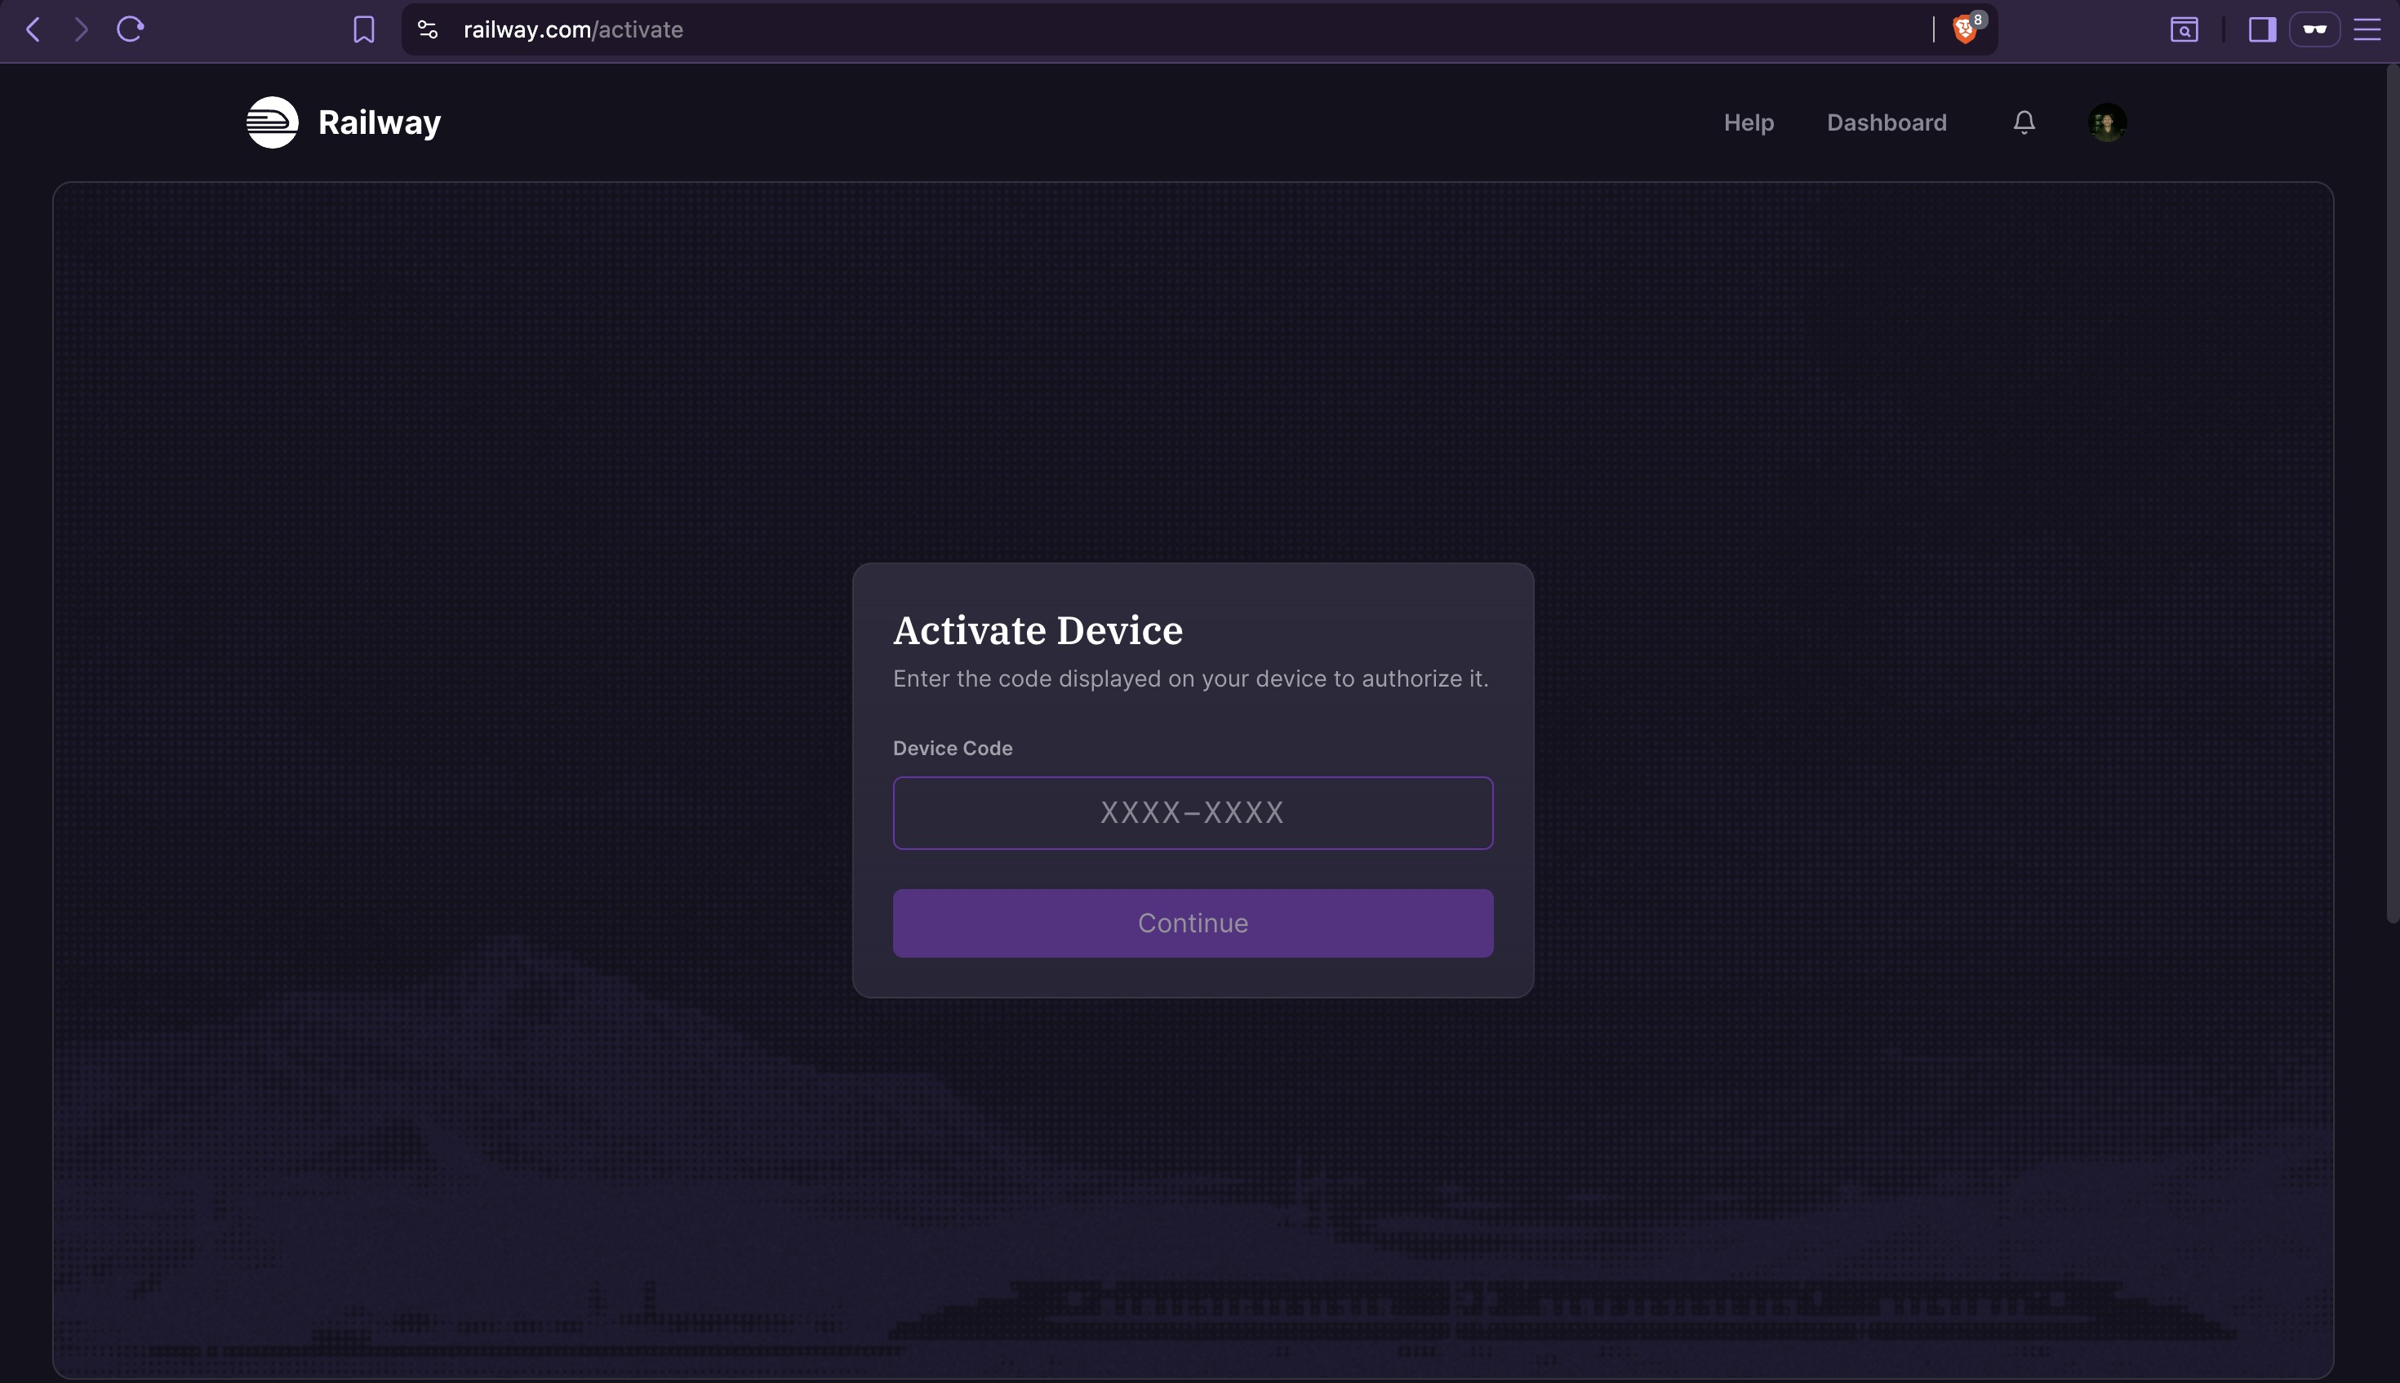Go to the Dashboard
The height and width of the screenshot is (1383, 2400).
(x=1887, y=122)
